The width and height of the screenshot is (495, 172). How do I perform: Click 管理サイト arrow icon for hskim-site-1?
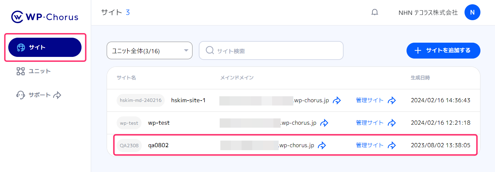pyautogui.click(x=392, y=100)
